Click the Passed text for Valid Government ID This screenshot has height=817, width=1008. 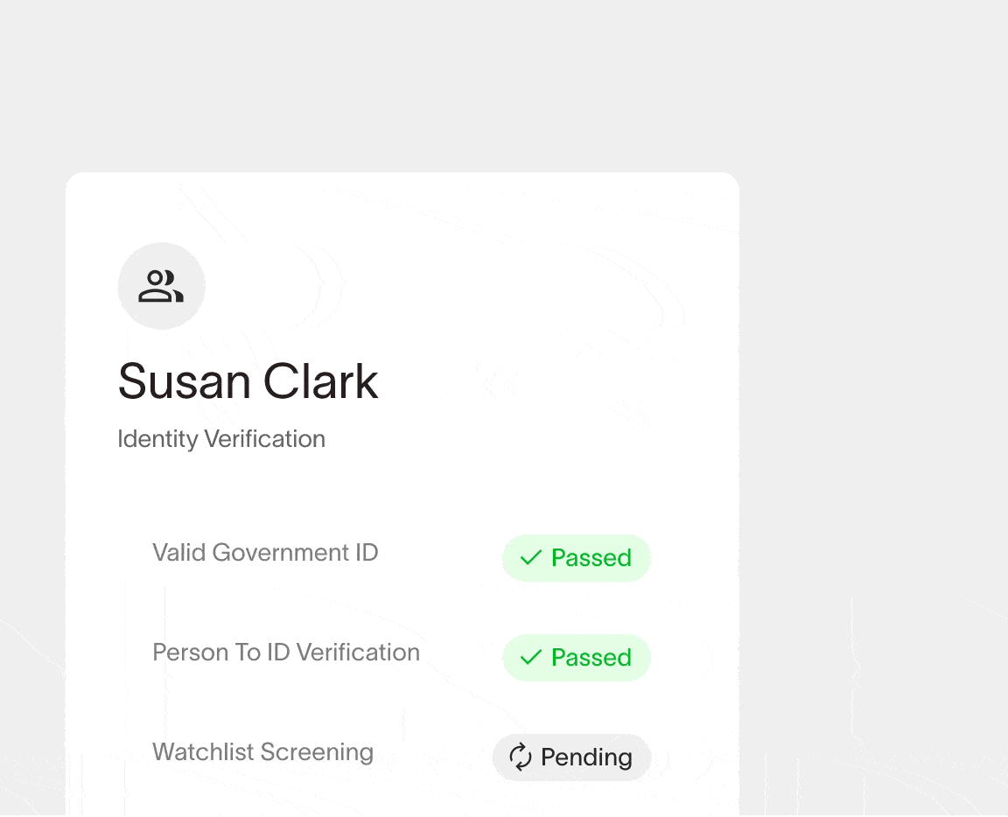pyautogui.click(x=591, y=558)
